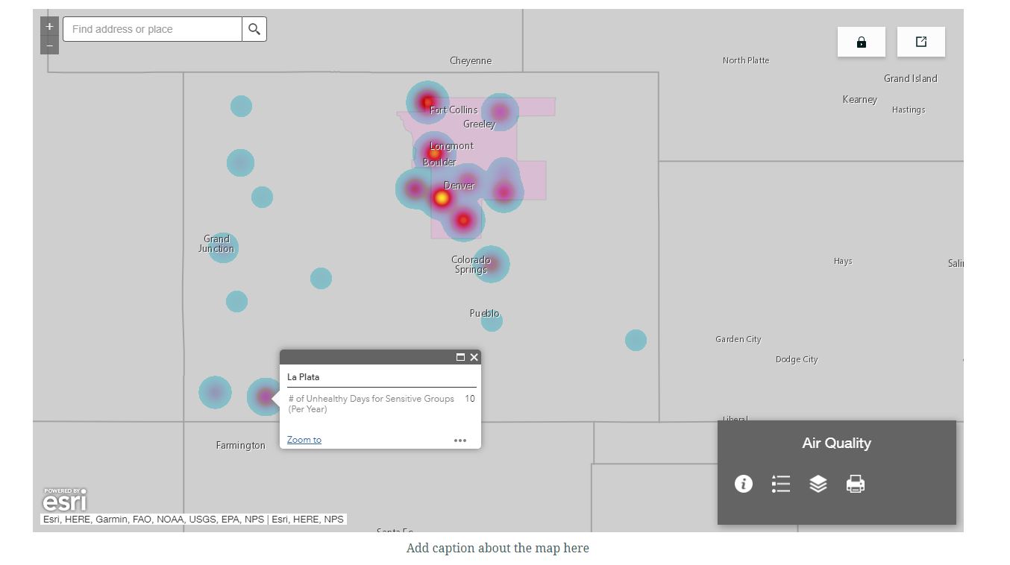Click the lock icon button

coord(862,42)
